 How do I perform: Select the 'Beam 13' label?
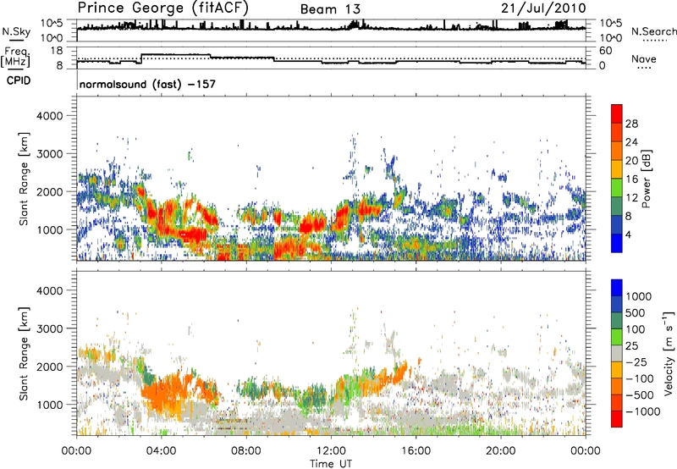click(330, 9)
